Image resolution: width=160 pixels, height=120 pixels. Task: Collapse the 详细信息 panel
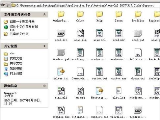[44, 86]
